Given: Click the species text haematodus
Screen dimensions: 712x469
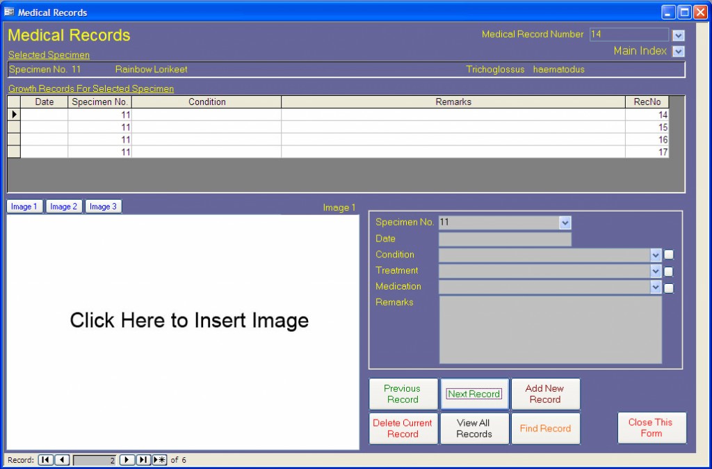Looking at the screenshot, I should pos(558,70).
